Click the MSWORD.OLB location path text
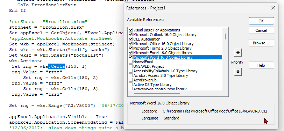Viewport: 284px width, 131px height. (215, 111)
